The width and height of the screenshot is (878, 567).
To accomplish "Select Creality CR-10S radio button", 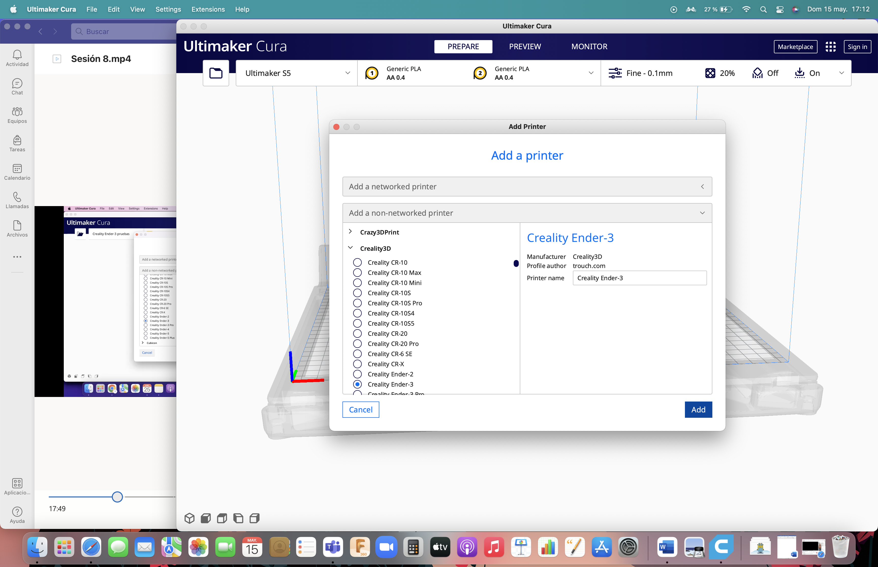I will point(357,293).
